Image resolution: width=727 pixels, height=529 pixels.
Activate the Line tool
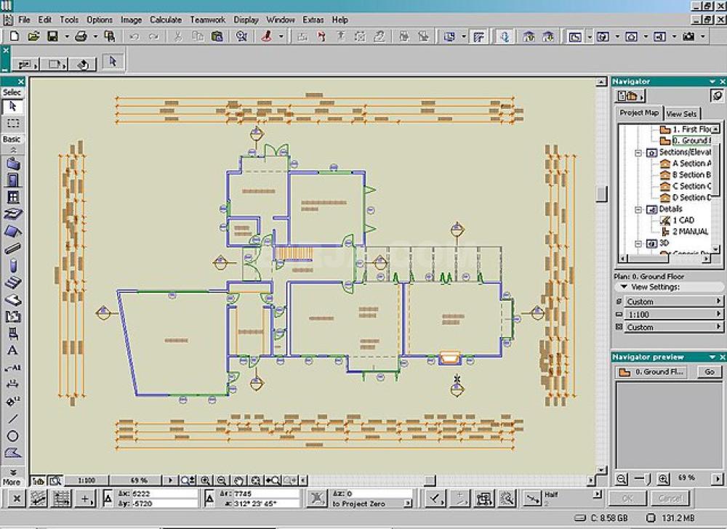pyautogui.click(x=12, y=419)
